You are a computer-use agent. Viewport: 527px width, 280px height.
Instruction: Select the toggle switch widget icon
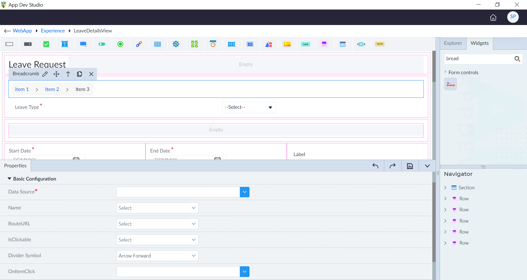tap(102, 44)
